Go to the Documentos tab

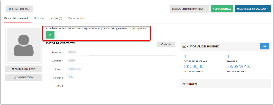coord(76,18)
